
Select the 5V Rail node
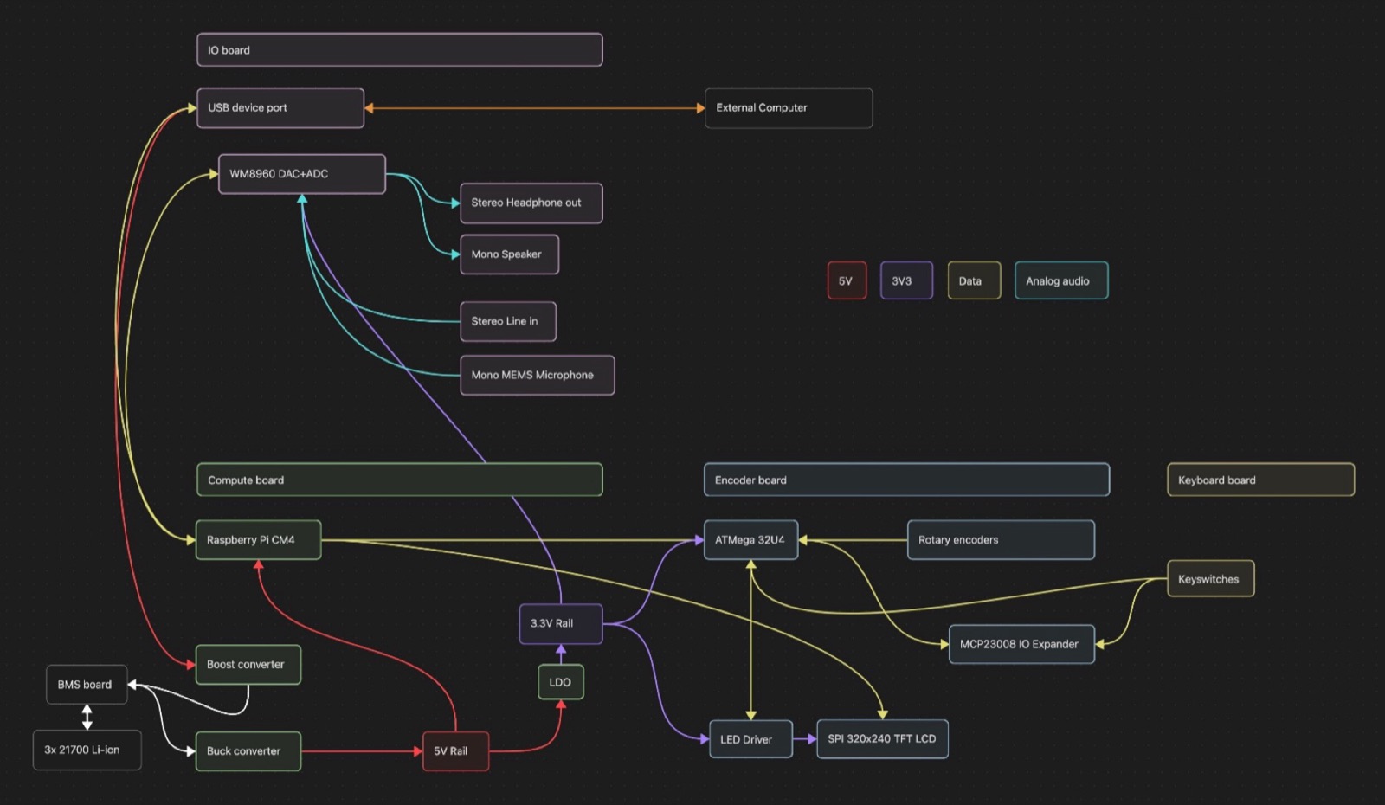coord(455,751)
